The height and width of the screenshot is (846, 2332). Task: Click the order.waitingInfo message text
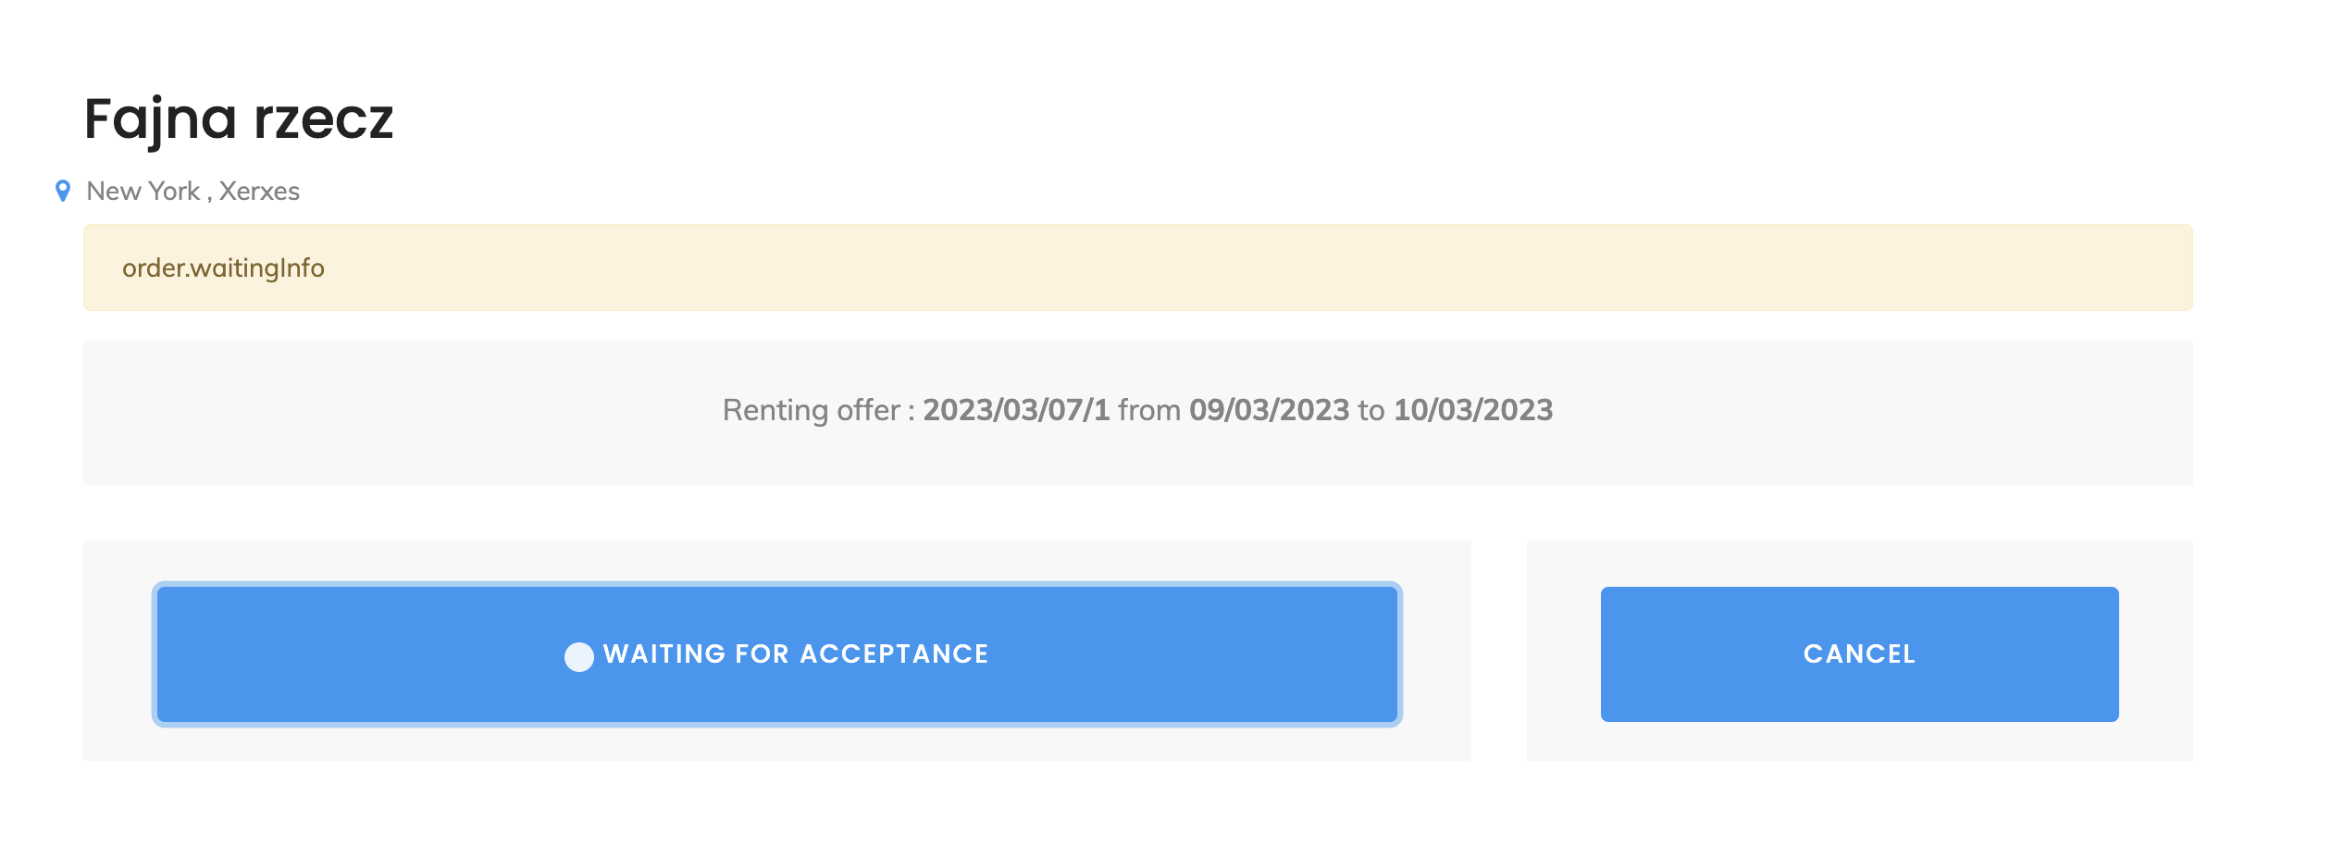[223, 267]
